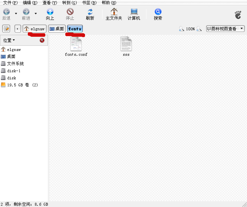Click the status bar text 剩余空间: 8.6 GB
247x207 pixels.
point(31,204)
